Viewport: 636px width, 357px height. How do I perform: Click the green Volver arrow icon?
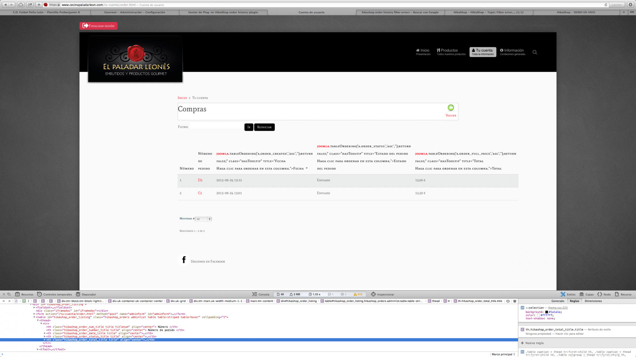coord(451,108)
